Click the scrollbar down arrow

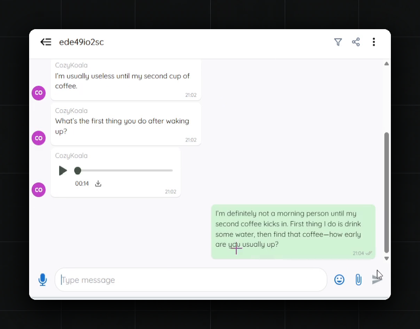[386, 258]
